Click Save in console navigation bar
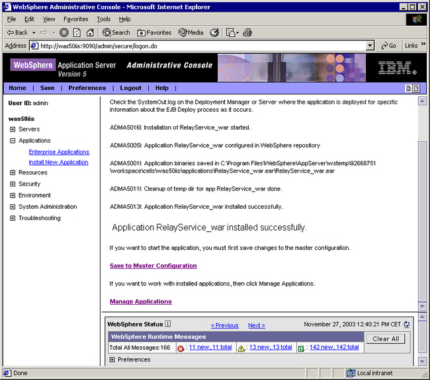Image resolution: width=430 pixels, height=380 pixels. pos(47,88)
